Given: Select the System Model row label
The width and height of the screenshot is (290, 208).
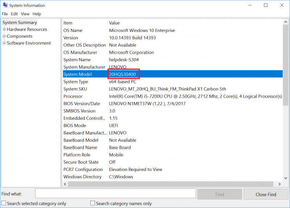Looking at the screenshot, I should [78, 74].
